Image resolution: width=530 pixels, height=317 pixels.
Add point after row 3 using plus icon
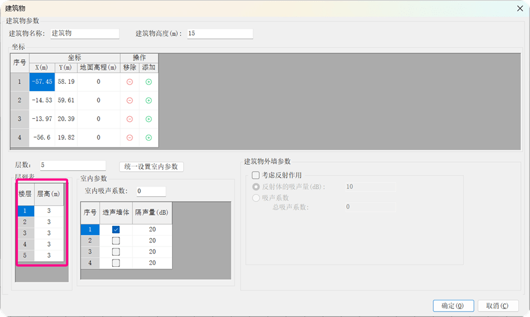pos(148,119)
